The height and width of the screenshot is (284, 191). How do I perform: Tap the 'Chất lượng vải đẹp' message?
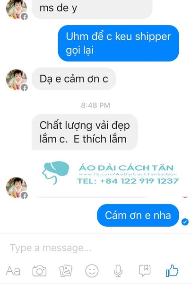click(x=85, y=132)
